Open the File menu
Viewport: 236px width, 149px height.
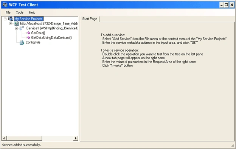click(8, 12)
